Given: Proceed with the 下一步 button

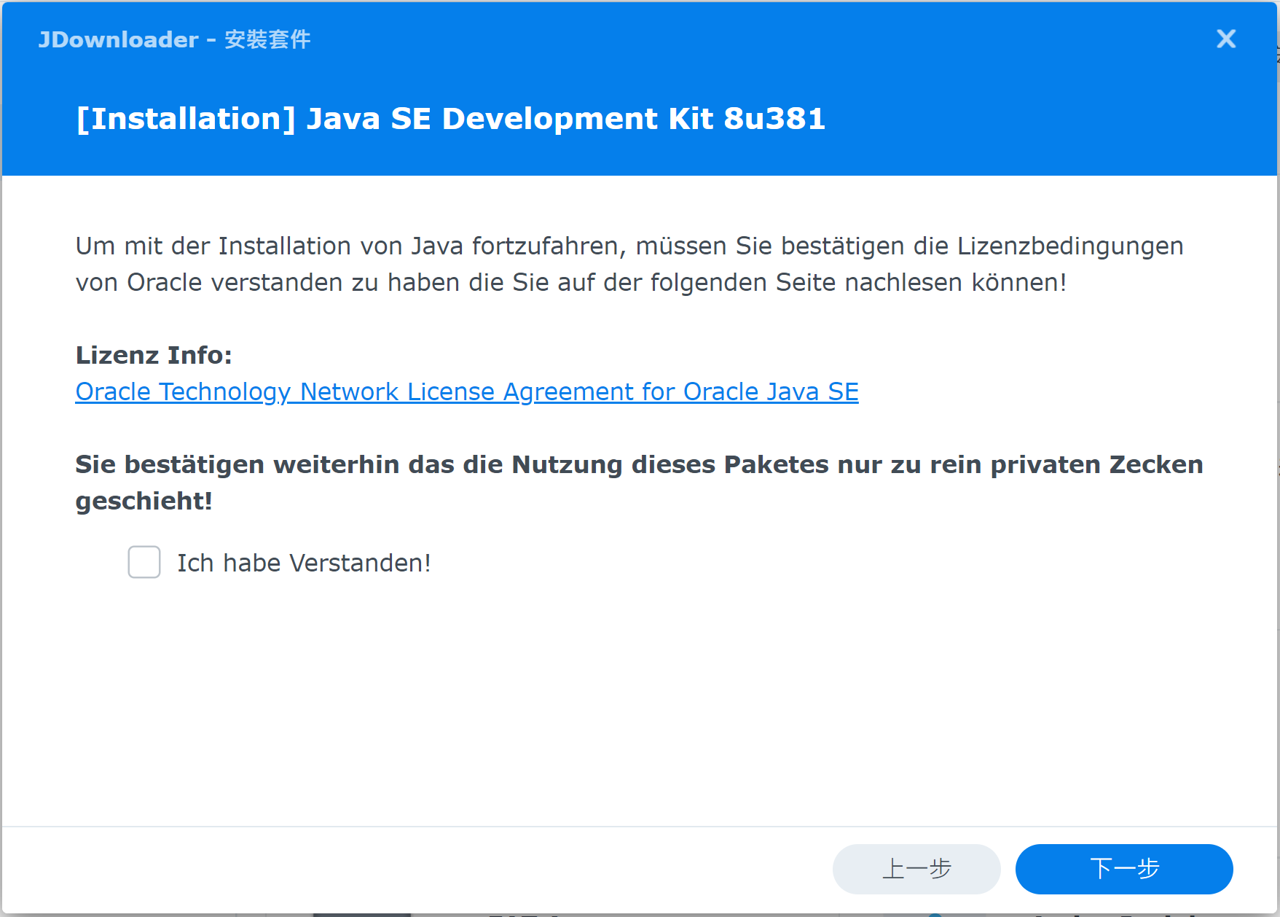Looking at the screenshot, I should (1123, 869).
